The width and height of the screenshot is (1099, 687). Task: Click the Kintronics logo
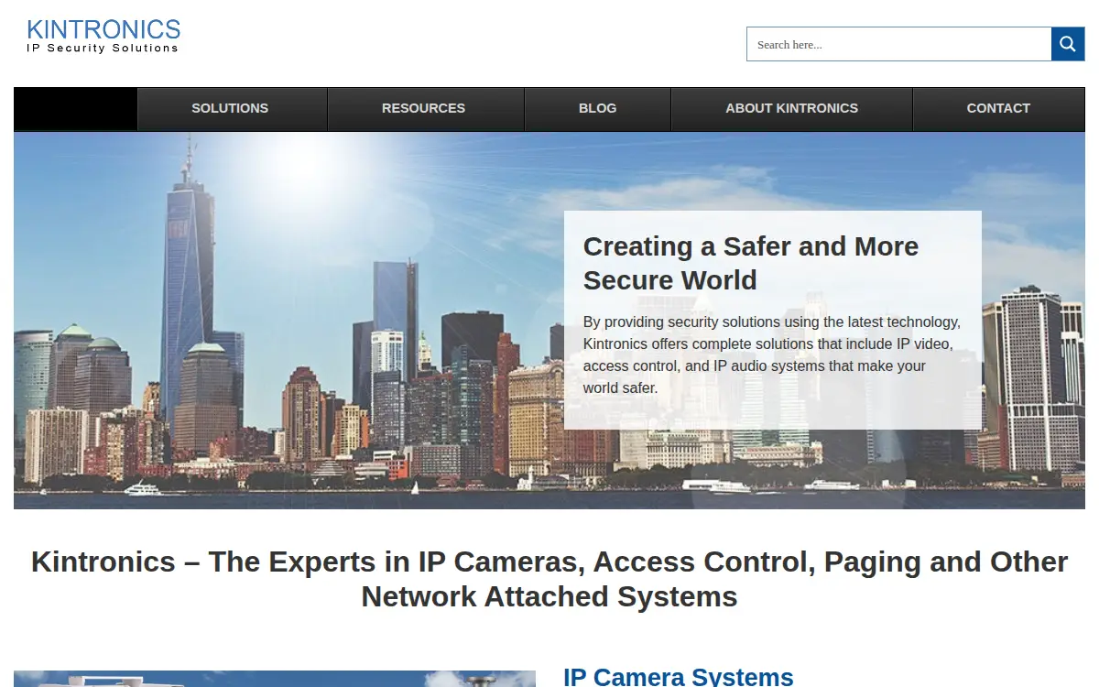pyautogui.click(x=103, y=36)
